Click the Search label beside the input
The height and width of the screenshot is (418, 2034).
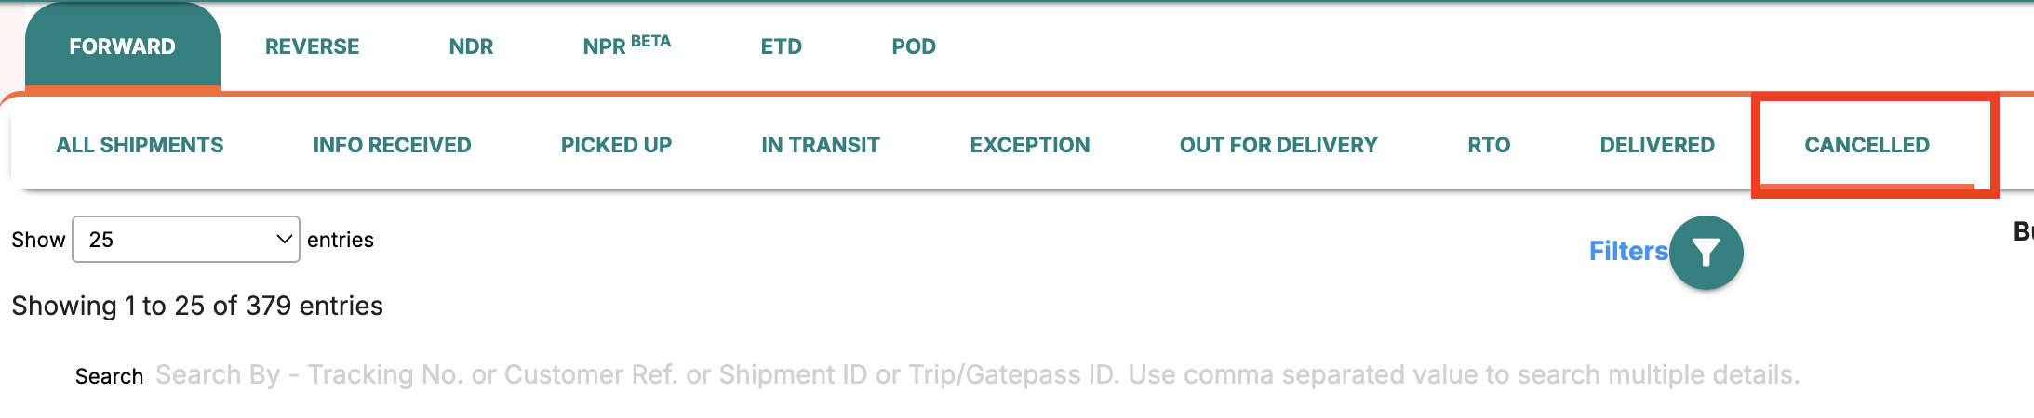tap(109, 376)
